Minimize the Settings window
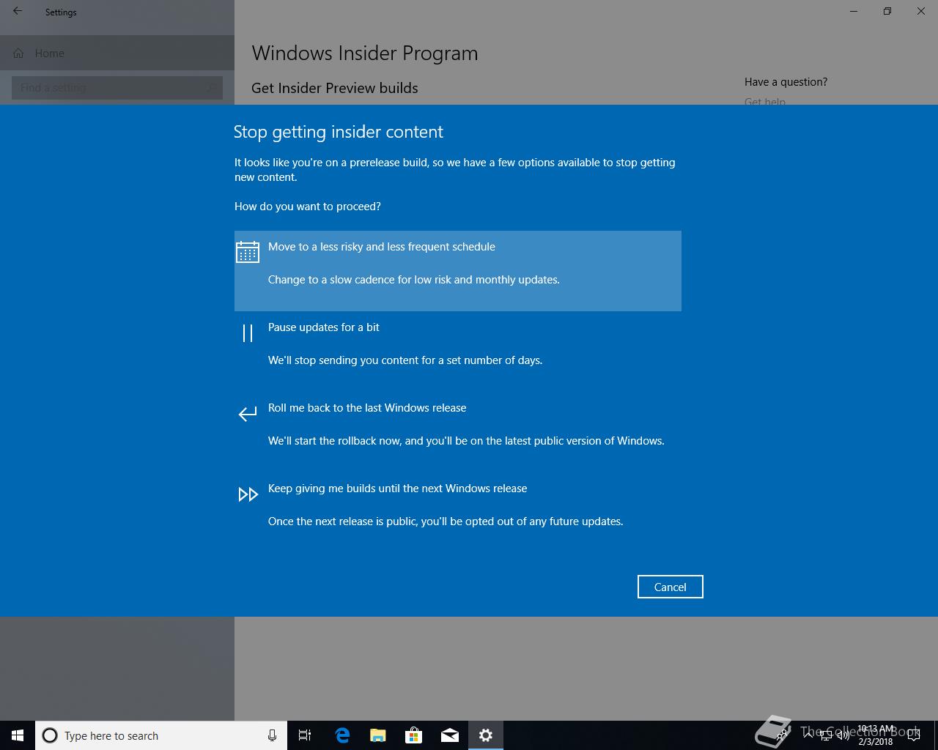Image resolution: width=938 pixels, height=750 pixels. tap(854, 11)
